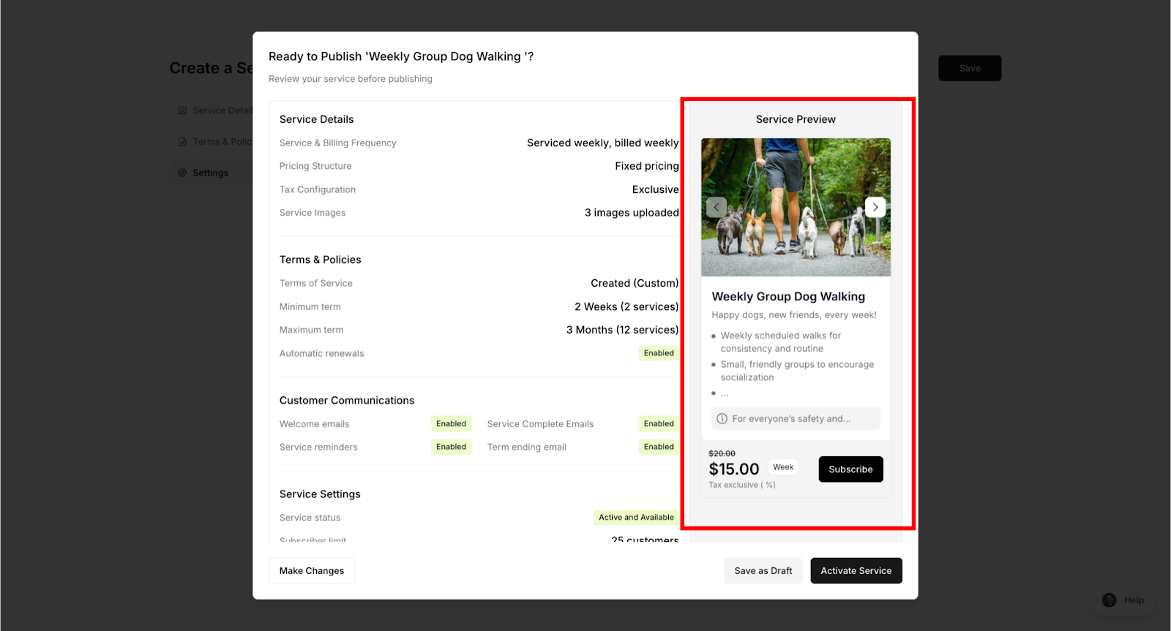This screenshot has width=1171, height=631.
Task: Show previous service preview image
Action: 717,207
